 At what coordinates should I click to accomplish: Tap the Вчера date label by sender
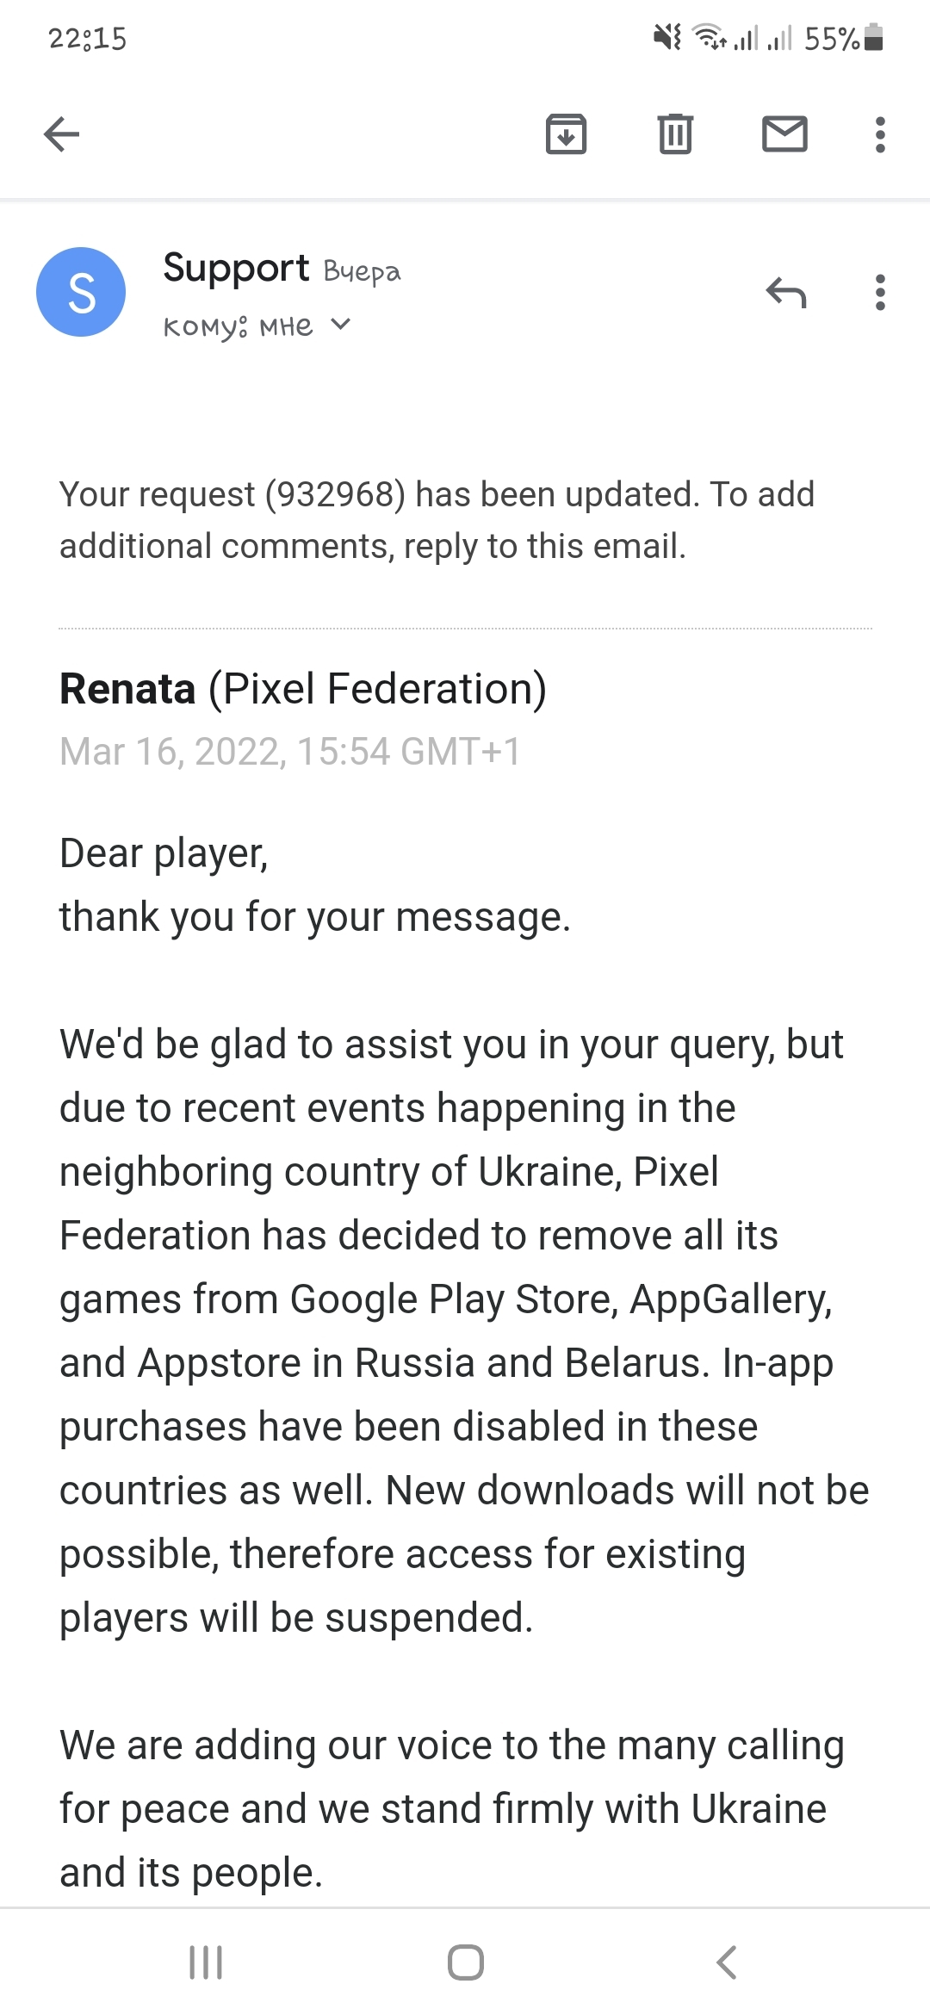coord(362,272)
